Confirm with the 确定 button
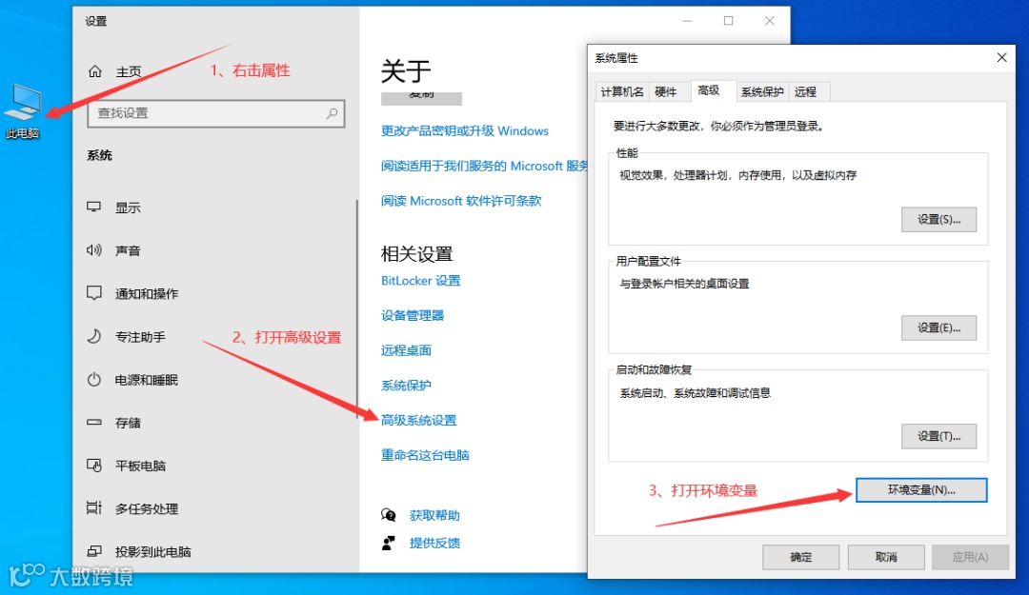Screen dimensions: 1029x595 800,557
